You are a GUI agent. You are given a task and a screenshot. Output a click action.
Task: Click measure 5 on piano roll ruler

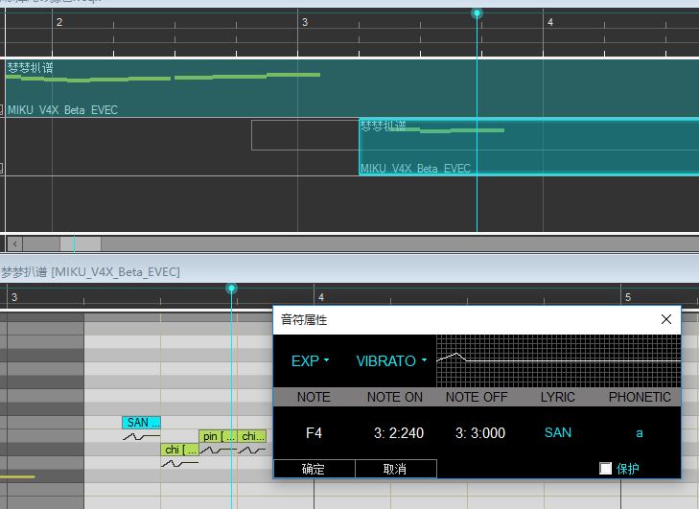tap(628, 297)
